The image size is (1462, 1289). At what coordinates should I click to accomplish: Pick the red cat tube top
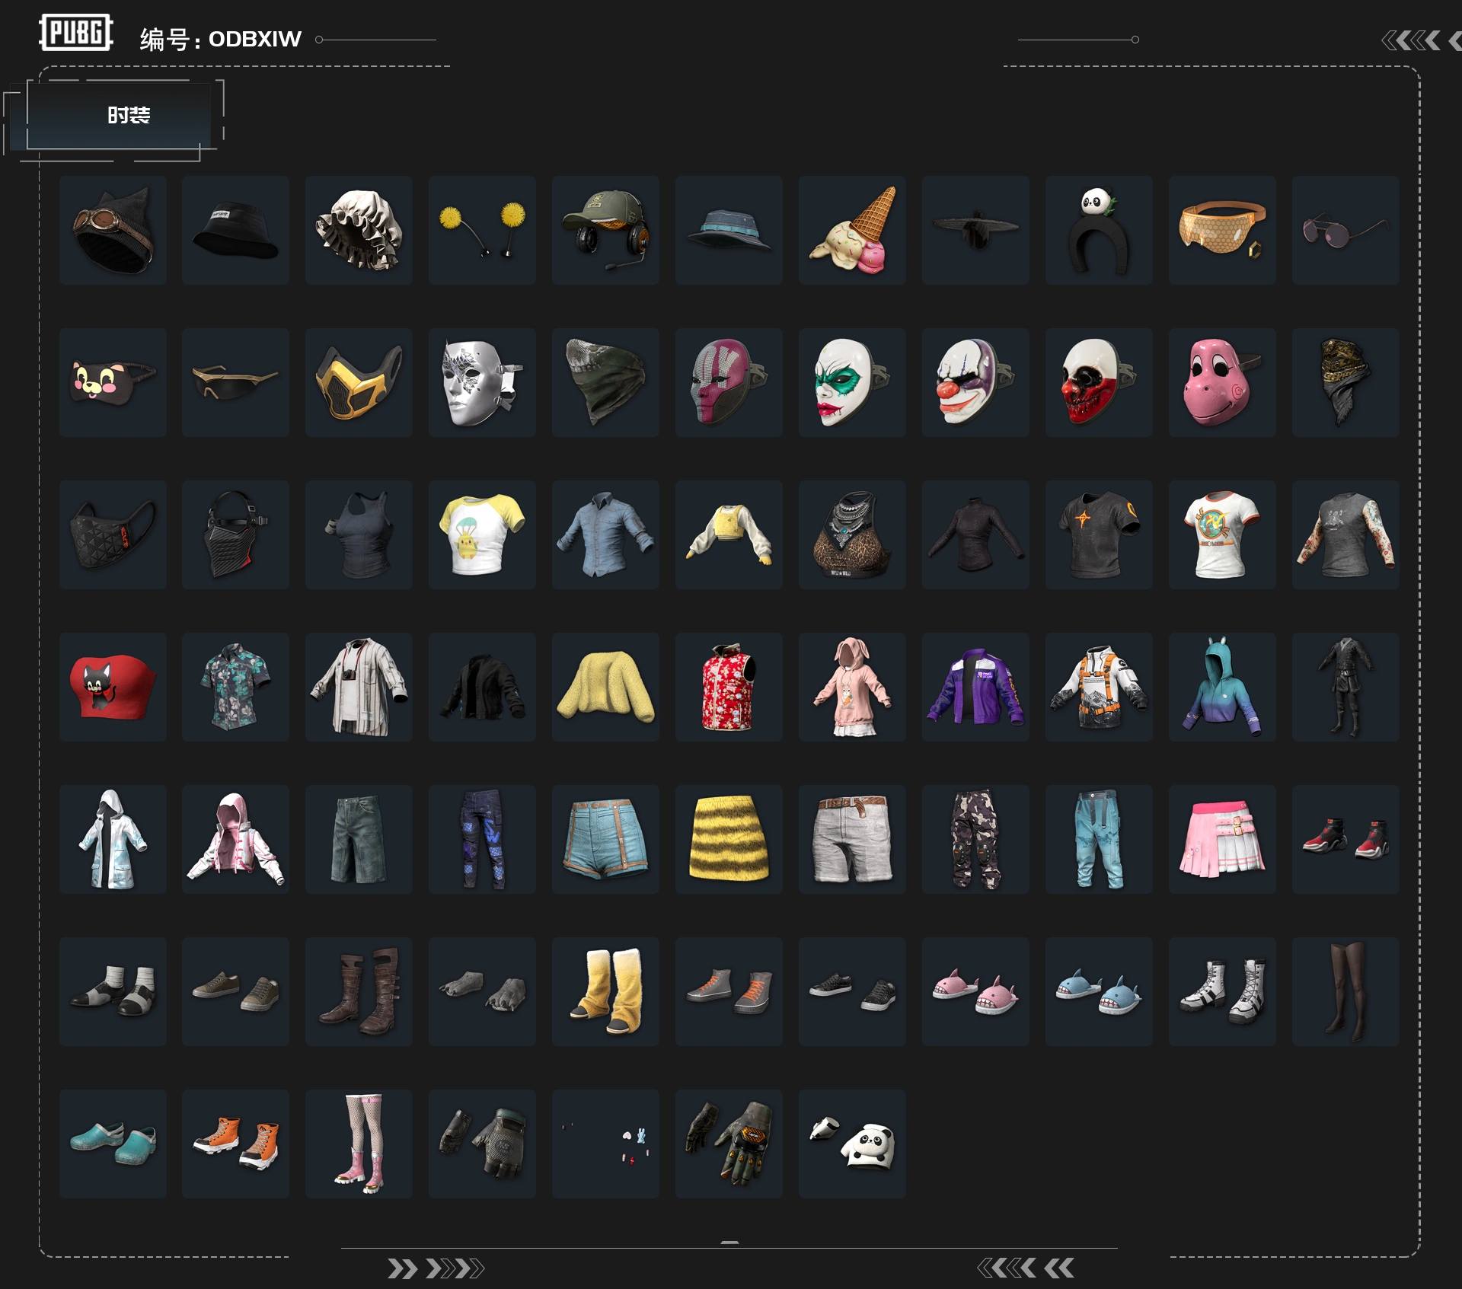point(113,687)
